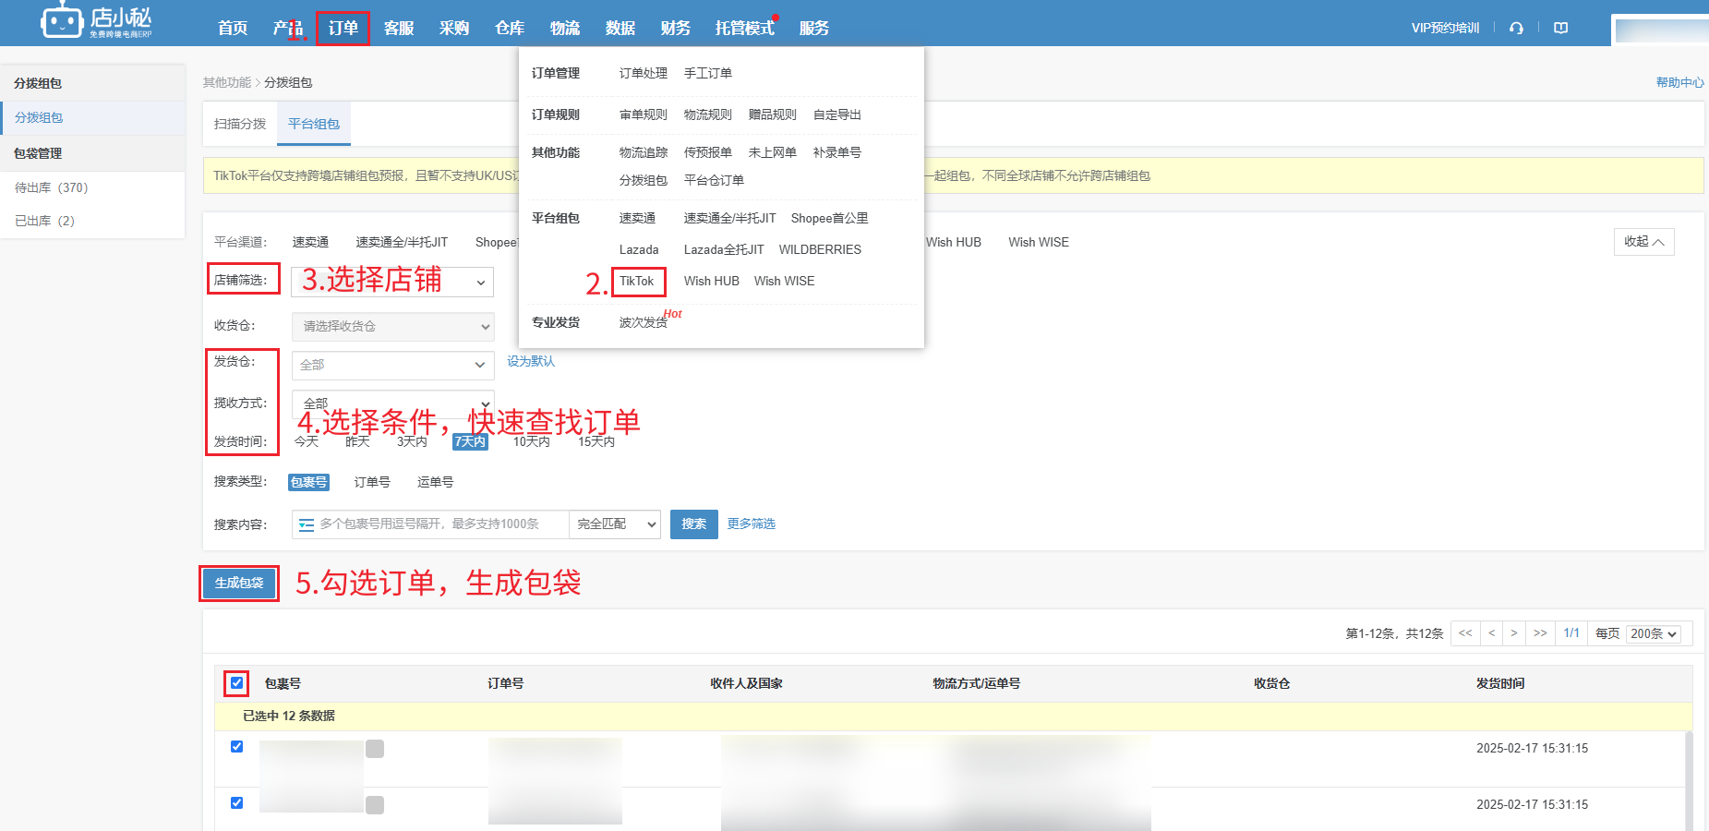
Task: Open the 更多筛选 link
Action: point(752,524)
